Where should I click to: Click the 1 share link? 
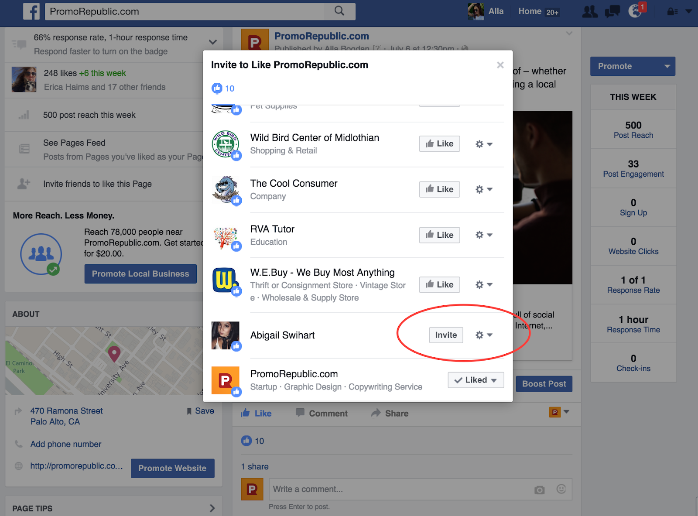point(255,467)
